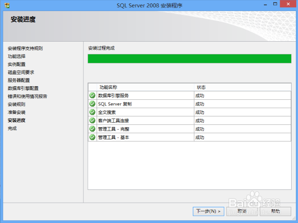Select 完成 step in sidebar
298x223 pixels.
pyautogui.click(x=12, y=128)
